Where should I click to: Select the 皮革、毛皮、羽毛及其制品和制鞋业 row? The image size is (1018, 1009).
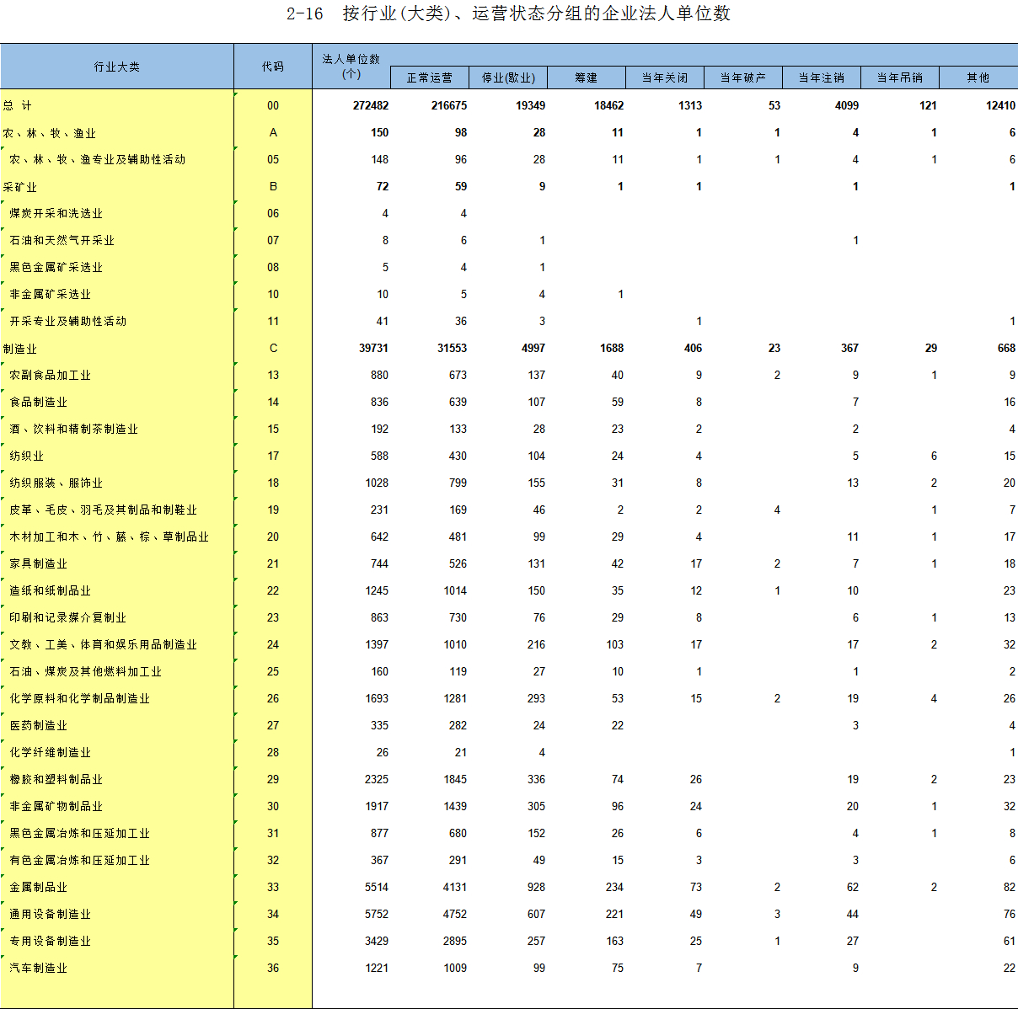[x=104, y=510]
